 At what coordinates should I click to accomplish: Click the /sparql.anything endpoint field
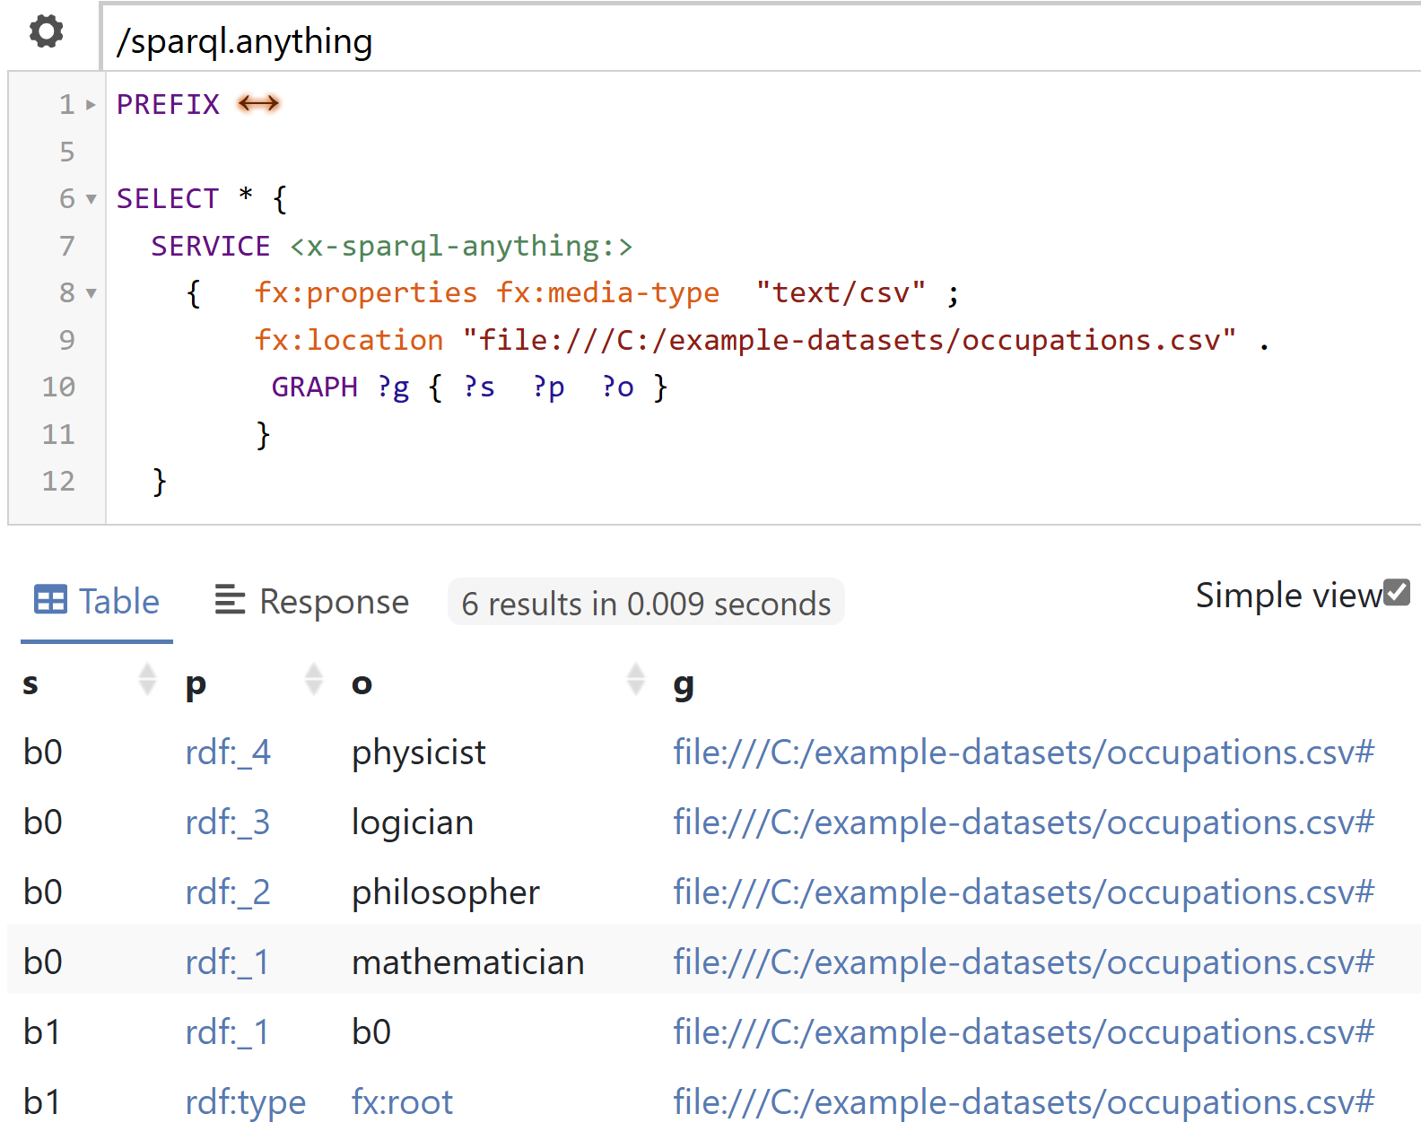(x=763, y=41)
